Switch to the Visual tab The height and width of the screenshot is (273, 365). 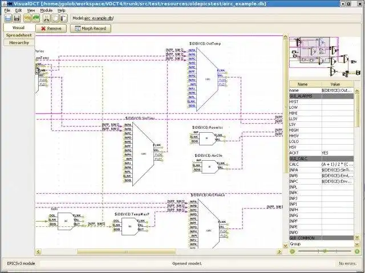click(x=19, y=28)
